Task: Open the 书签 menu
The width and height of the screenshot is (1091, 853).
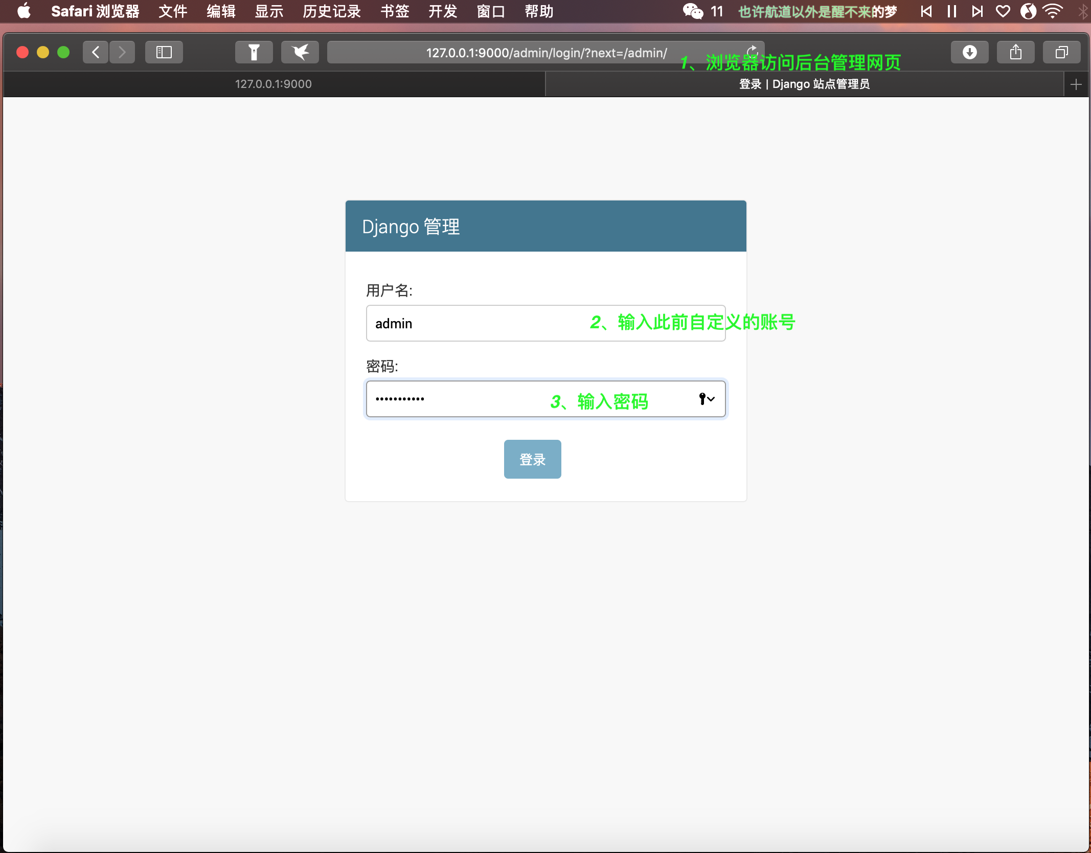Action: tap(395, 11)
